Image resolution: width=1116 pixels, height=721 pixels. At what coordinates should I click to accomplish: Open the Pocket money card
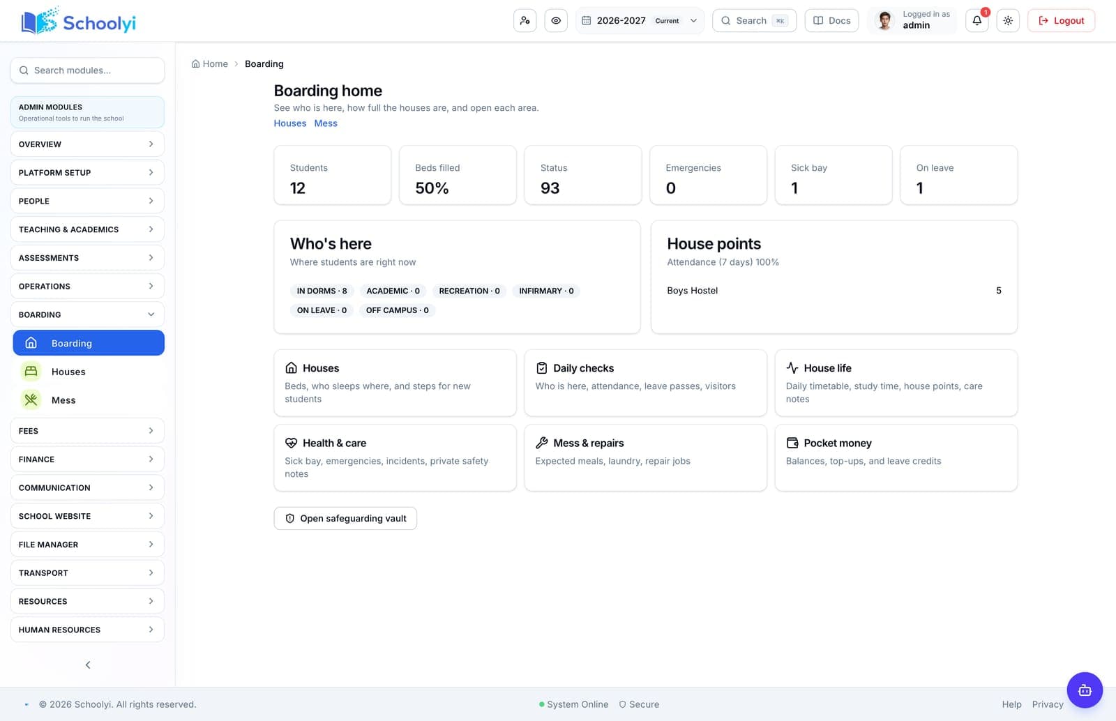(896, 457)
